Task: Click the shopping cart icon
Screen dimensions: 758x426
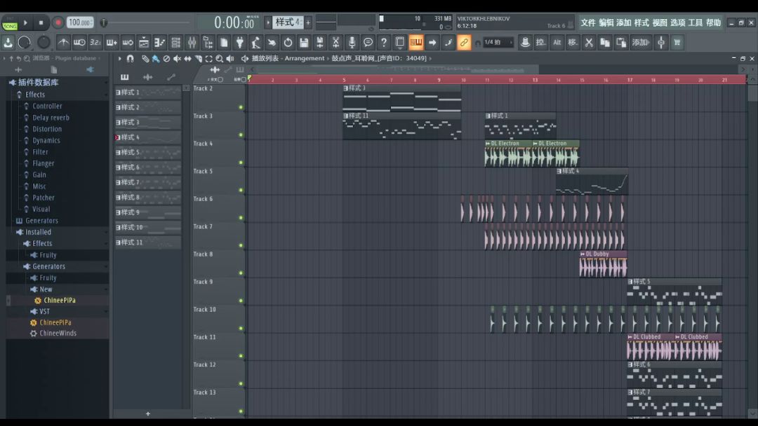Action: click(x=677, y=43)
